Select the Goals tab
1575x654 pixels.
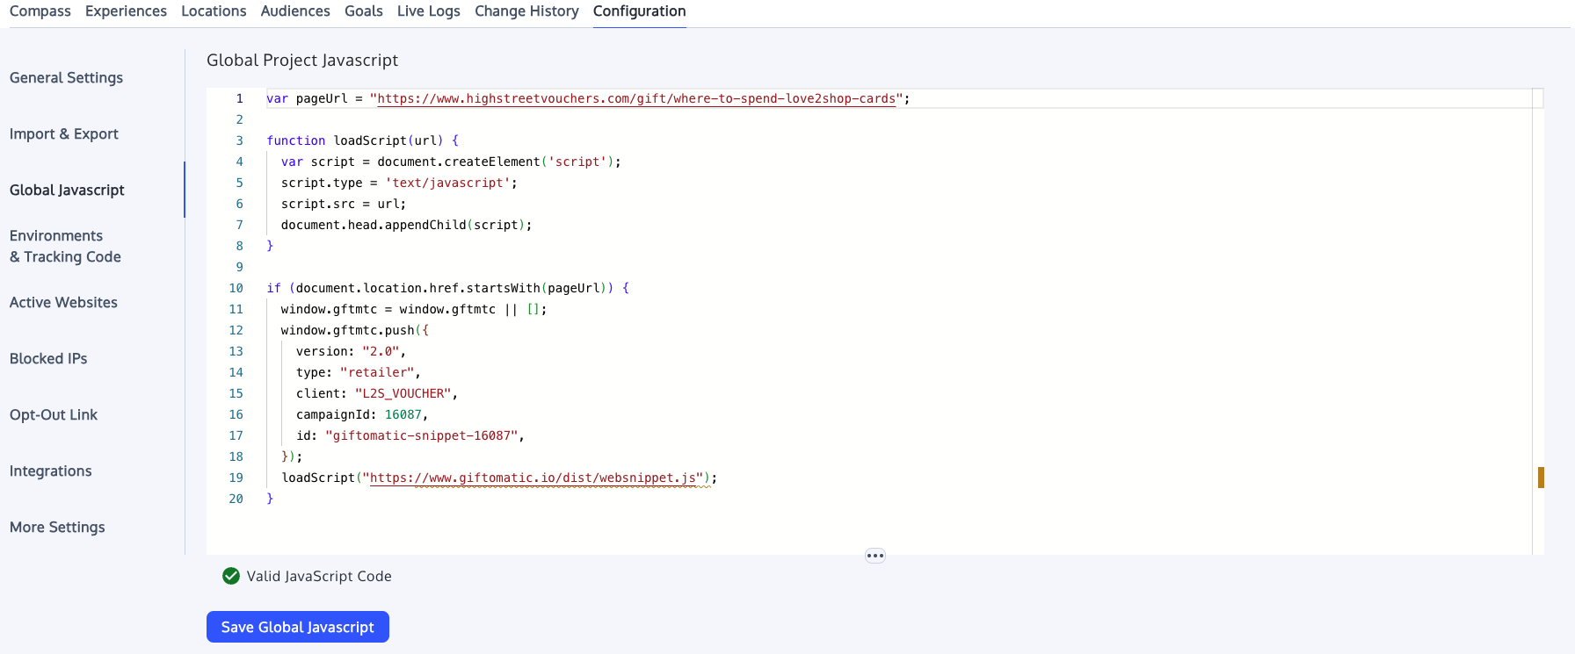pos(363,11)
